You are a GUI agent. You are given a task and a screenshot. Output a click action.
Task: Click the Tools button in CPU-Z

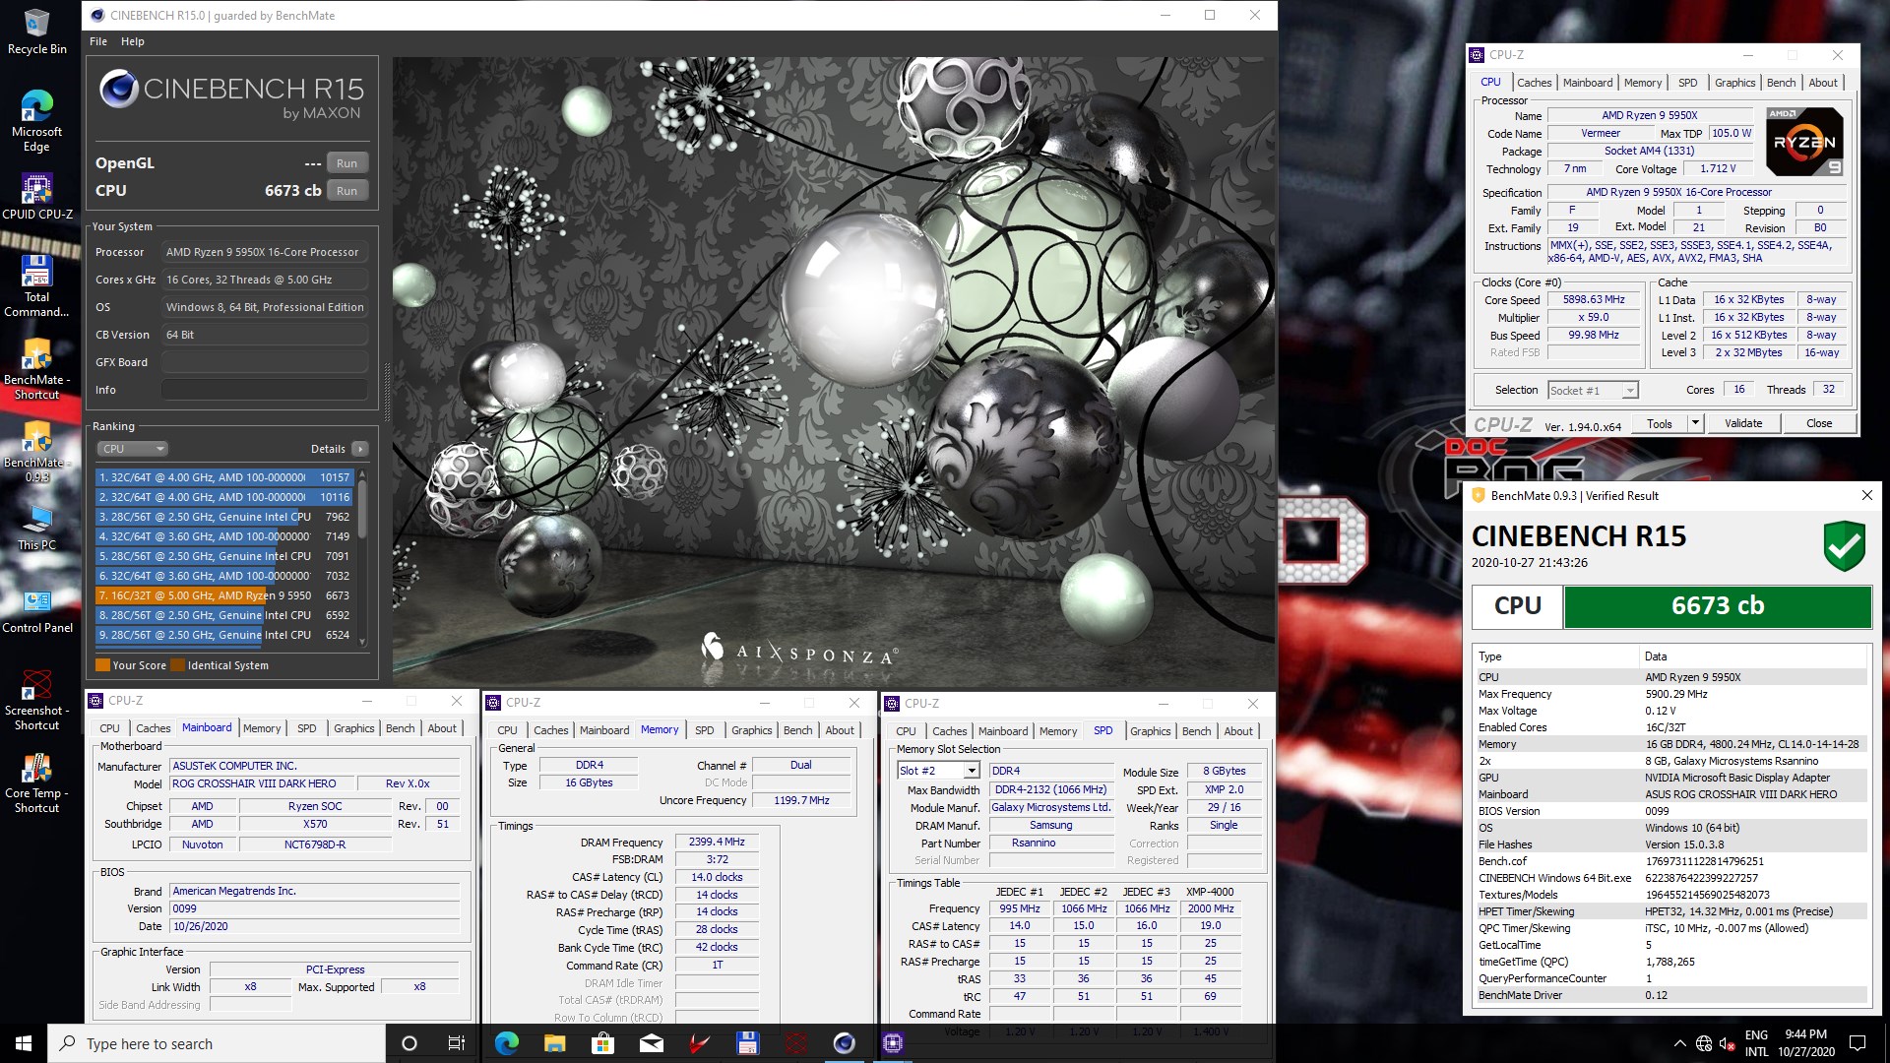pos(1660,424)
